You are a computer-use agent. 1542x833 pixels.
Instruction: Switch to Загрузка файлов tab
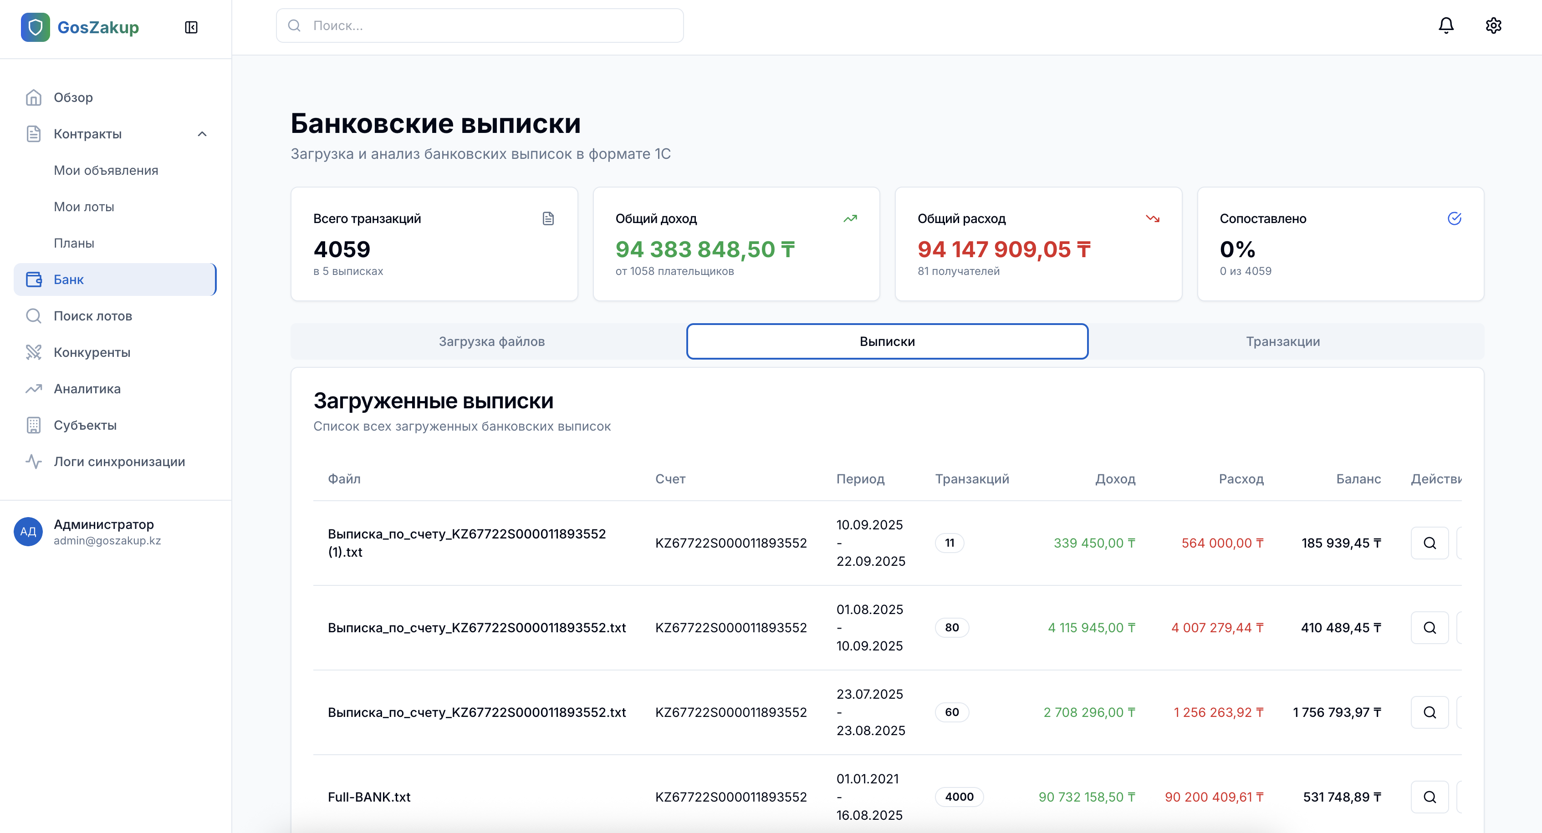pyautogui.click(x=491, y=342)
